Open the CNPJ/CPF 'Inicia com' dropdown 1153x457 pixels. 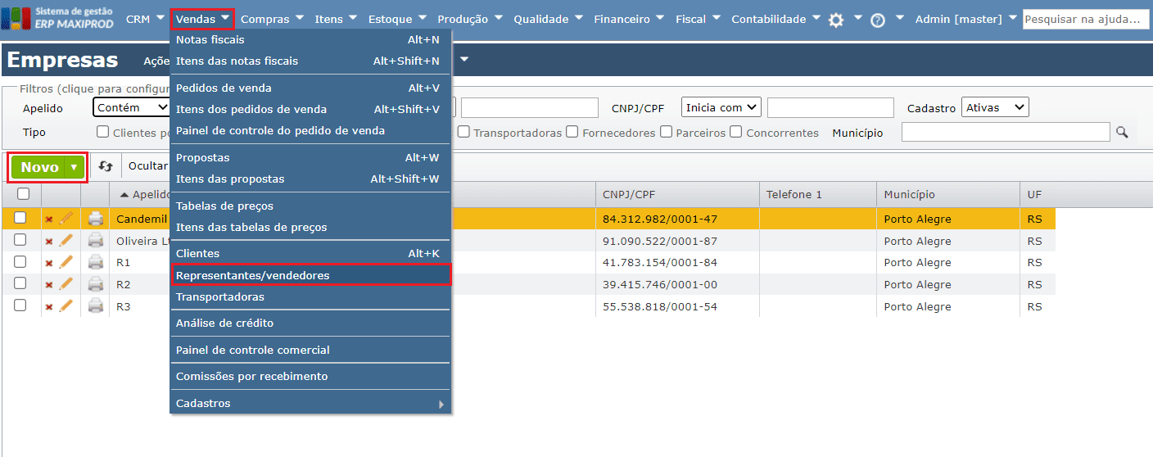point(721,107)
